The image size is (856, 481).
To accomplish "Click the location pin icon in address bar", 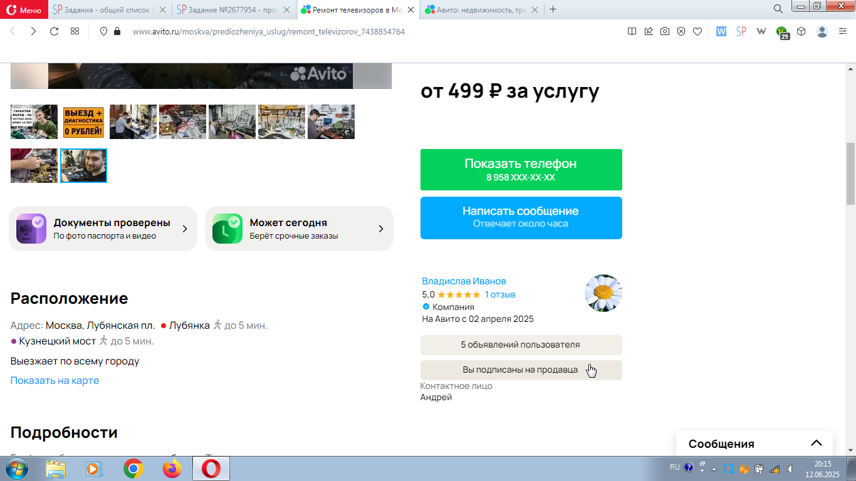I will 104,31.
